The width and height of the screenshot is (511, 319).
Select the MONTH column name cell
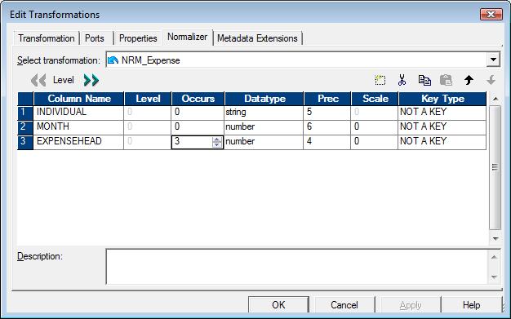[x=78, y=126]
